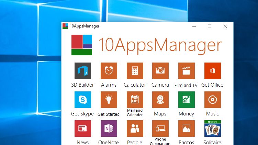Choose the Music disc icon

tap(213, 100)
